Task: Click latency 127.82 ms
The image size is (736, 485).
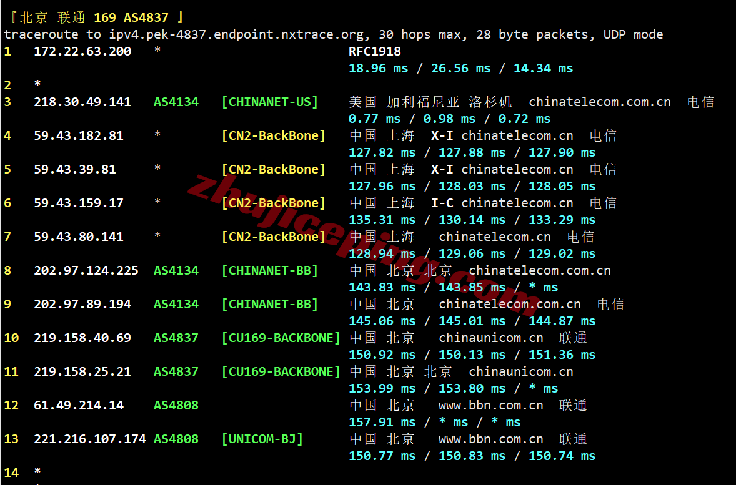Action: [x=382, y=153]
